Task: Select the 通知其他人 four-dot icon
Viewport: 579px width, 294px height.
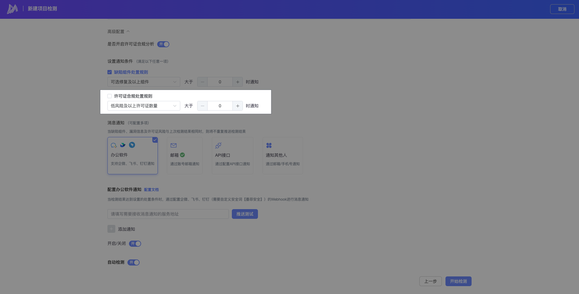Action: (269, 146)
